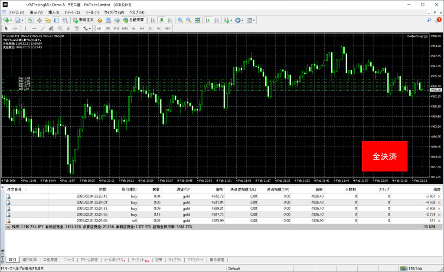
Task: Select the text label 'A' tool
Action: 68,29
